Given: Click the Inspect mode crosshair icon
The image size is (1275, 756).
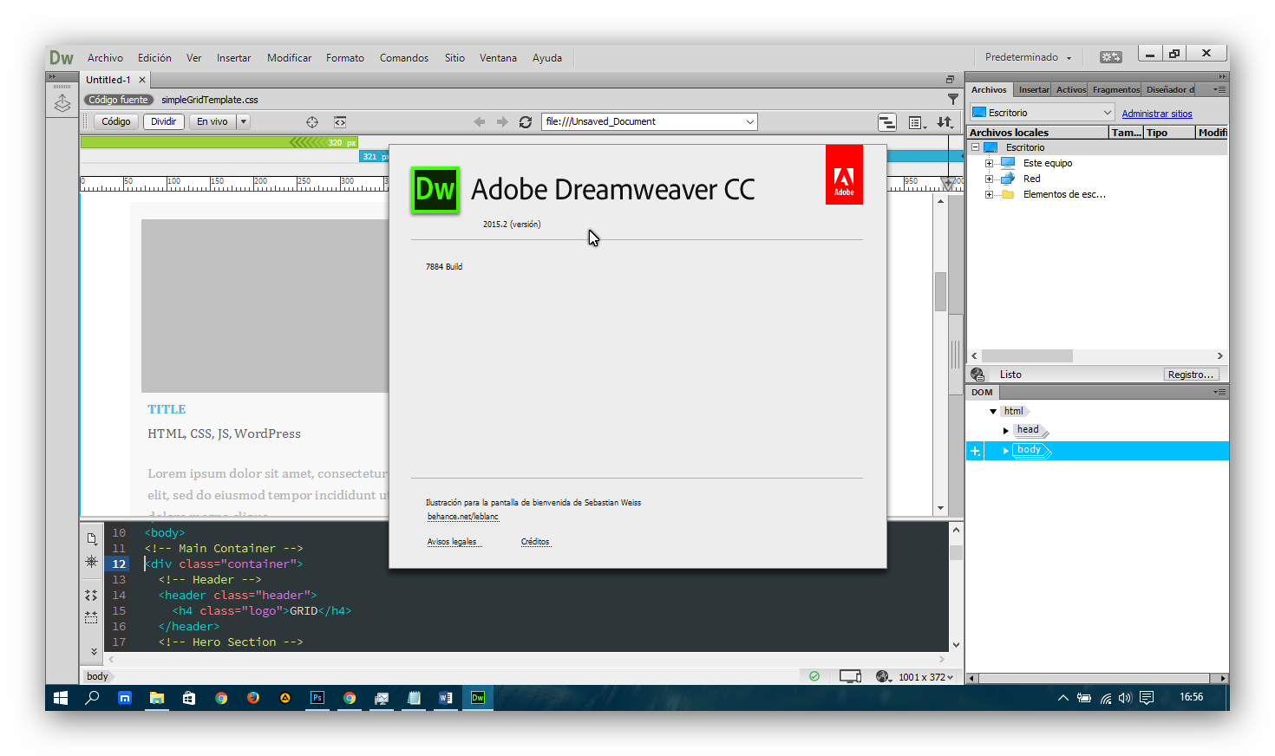Looking at the screenshot, I should coord(312,122).
